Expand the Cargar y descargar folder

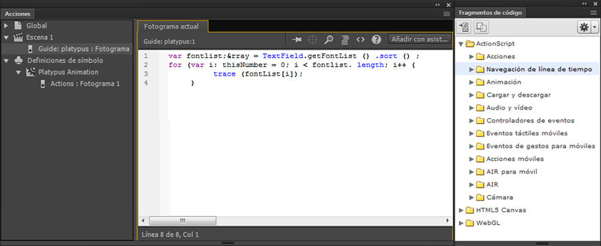(472, 95)
